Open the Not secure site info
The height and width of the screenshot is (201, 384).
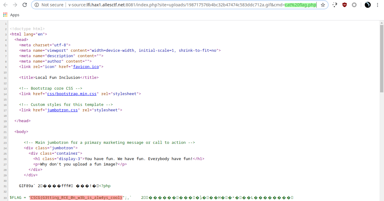point(49,5)
